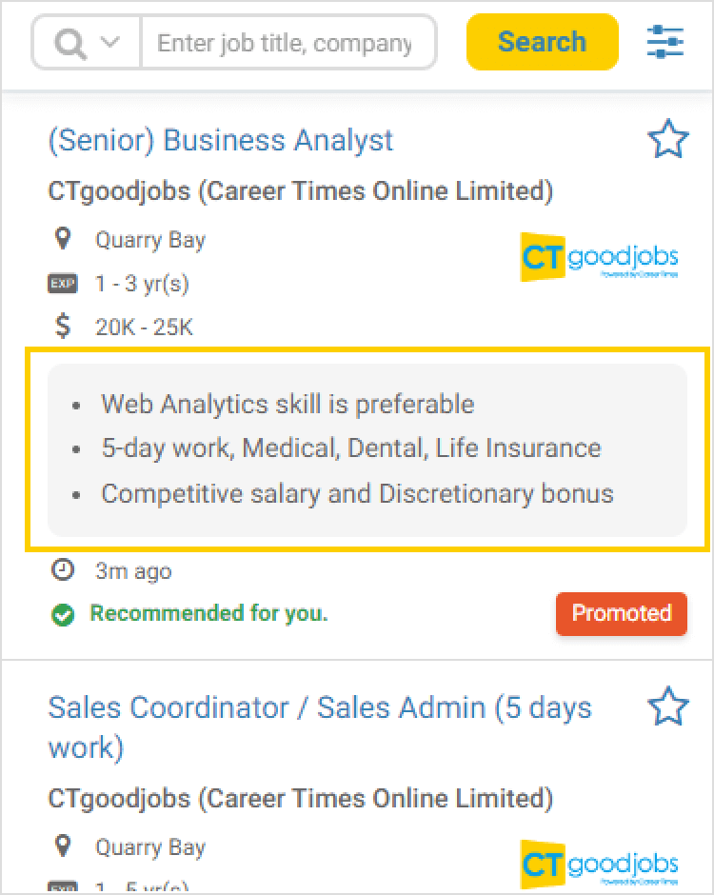Select the location pin for Quarry Bay
Screen dimensions: 714x895
coord(63,239)
